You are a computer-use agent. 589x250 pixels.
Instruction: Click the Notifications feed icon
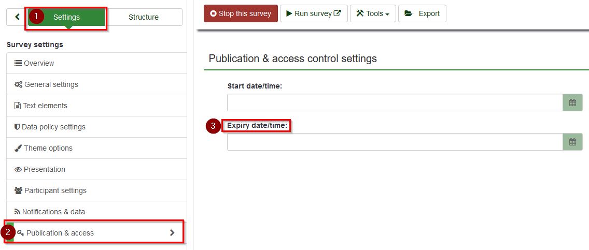pyautogui.click(x=17, y=212)
